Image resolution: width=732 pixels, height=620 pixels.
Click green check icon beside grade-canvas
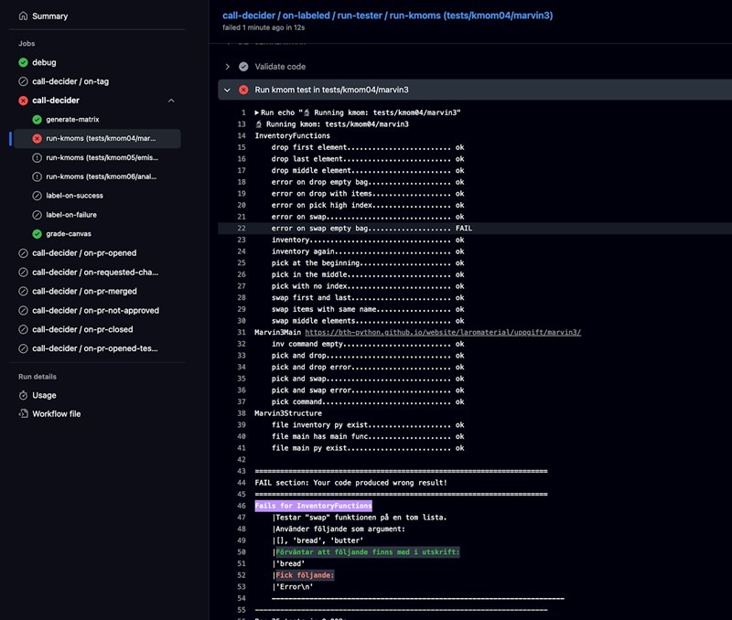coord(37,234)
